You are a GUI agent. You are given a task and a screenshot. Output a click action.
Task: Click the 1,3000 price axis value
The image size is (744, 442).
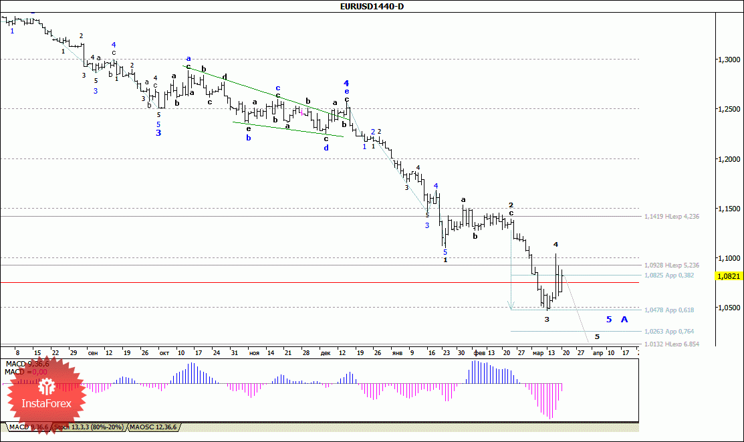(x=729, y=60)
